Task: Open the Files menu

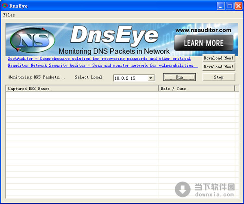Action: pos(9,15)
